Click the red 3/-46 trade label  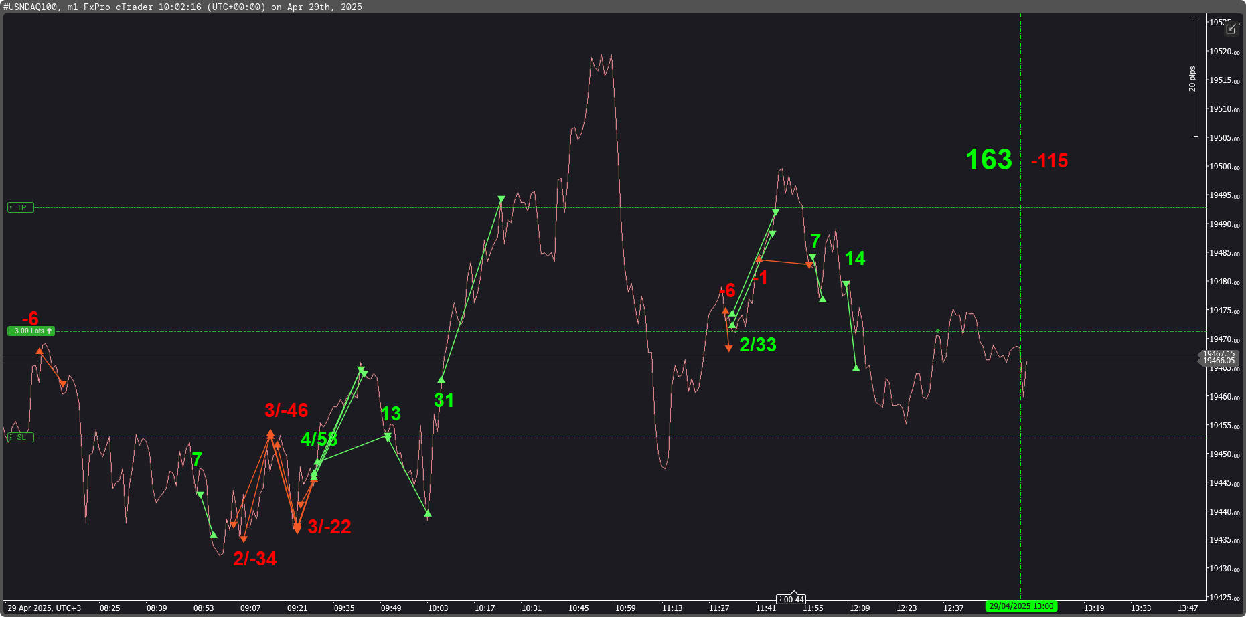pyautogui.click(x=286, y=410)
